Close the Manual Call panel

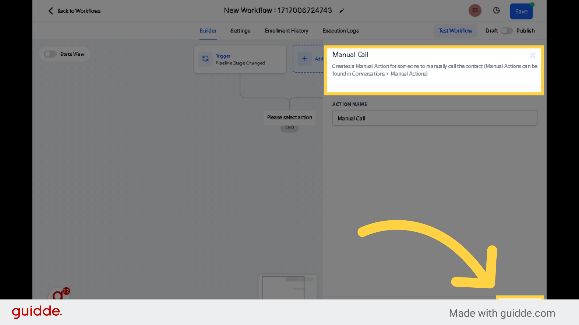[x=533, y=55]
